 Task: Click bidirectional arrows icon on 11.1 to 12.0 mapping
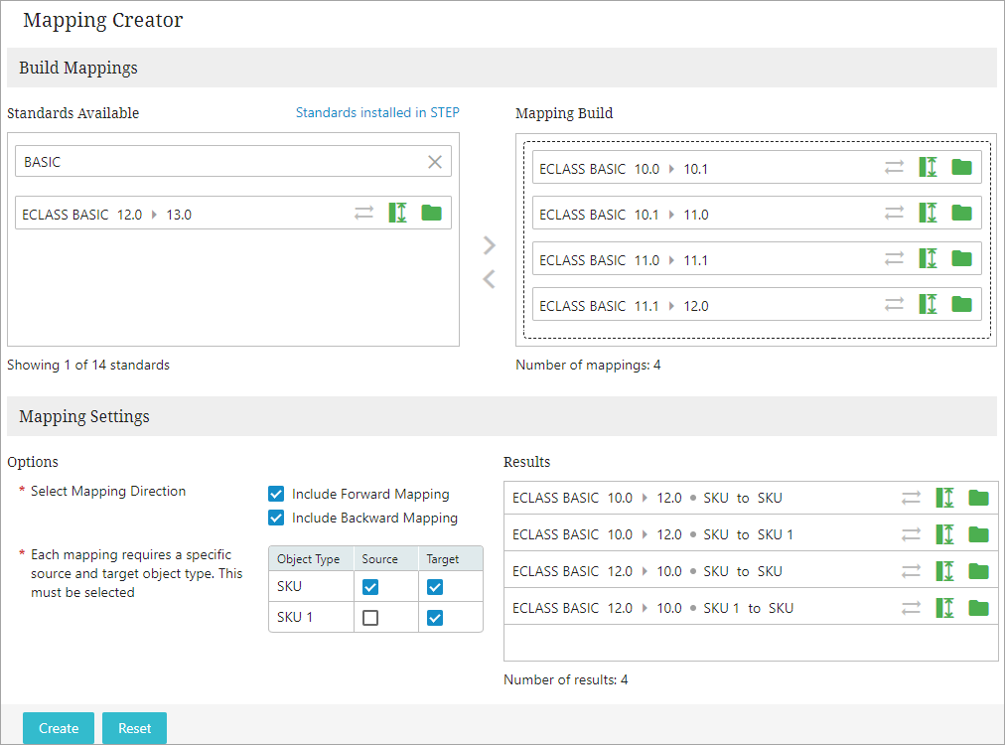click(x=894, y=305)
